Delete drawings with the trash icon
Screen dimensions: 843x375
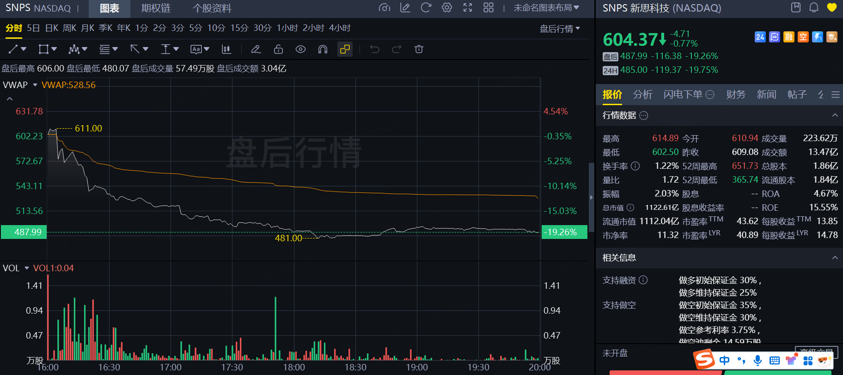coord(419,49)
